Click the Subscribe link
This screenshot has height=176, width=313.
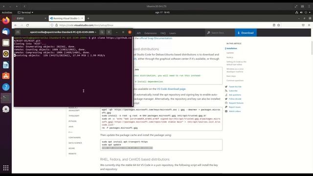(233, 91)
